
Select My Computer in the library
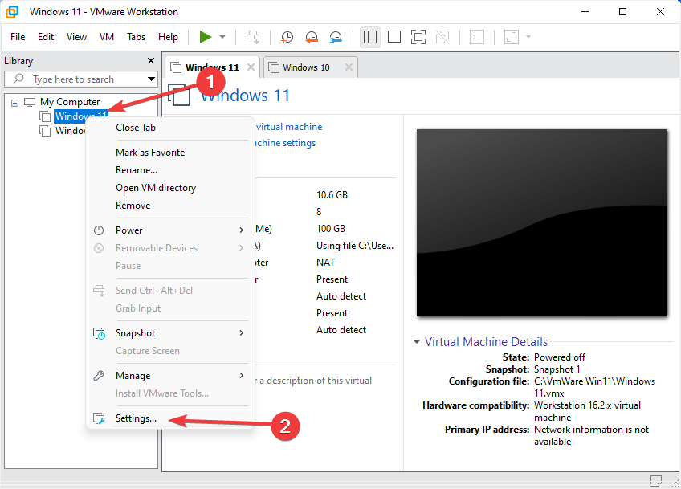(x=70, y=102)
